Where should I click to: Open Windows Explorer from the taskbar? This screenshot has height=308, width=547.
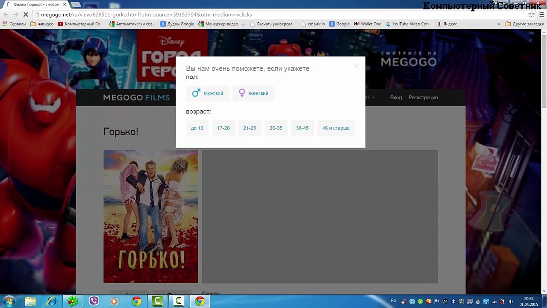tap(30, 301)
